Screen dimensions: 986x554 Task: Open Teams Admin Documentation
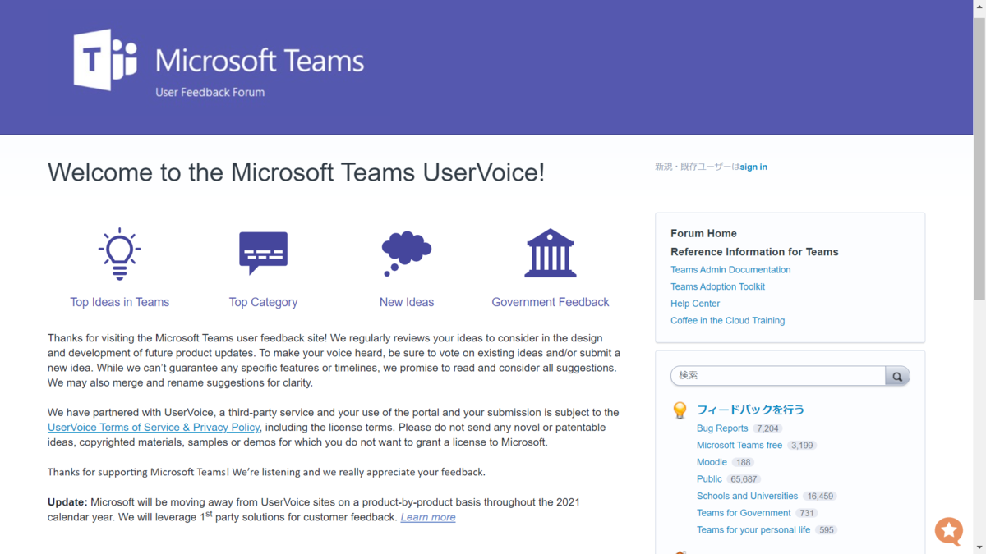[x=730, y=269]
